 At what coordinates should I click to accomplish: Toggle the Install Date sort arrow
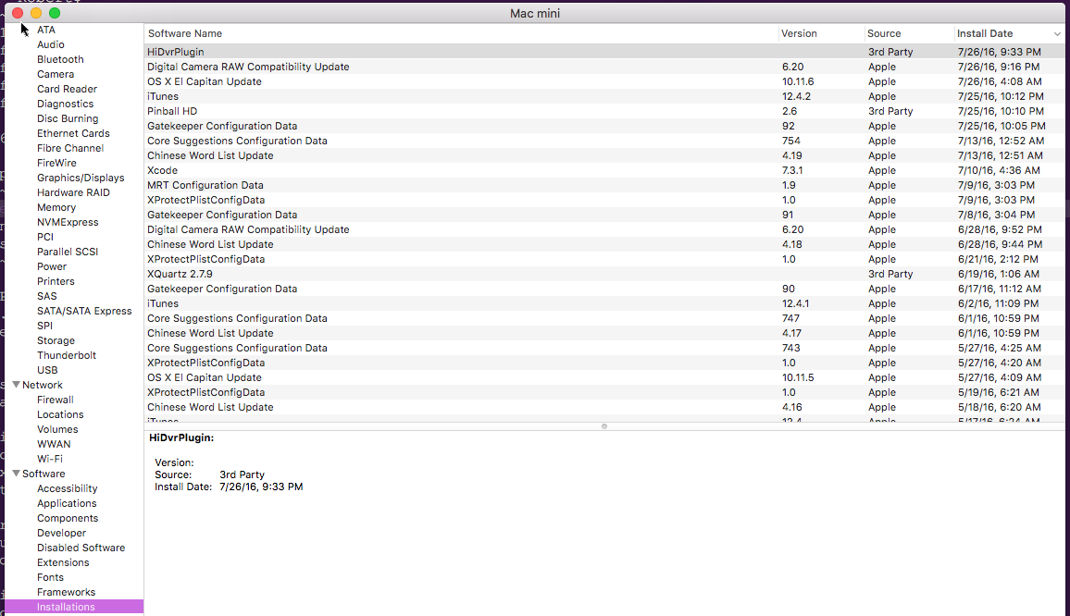pyautogui.click(x=1057, y=34)
